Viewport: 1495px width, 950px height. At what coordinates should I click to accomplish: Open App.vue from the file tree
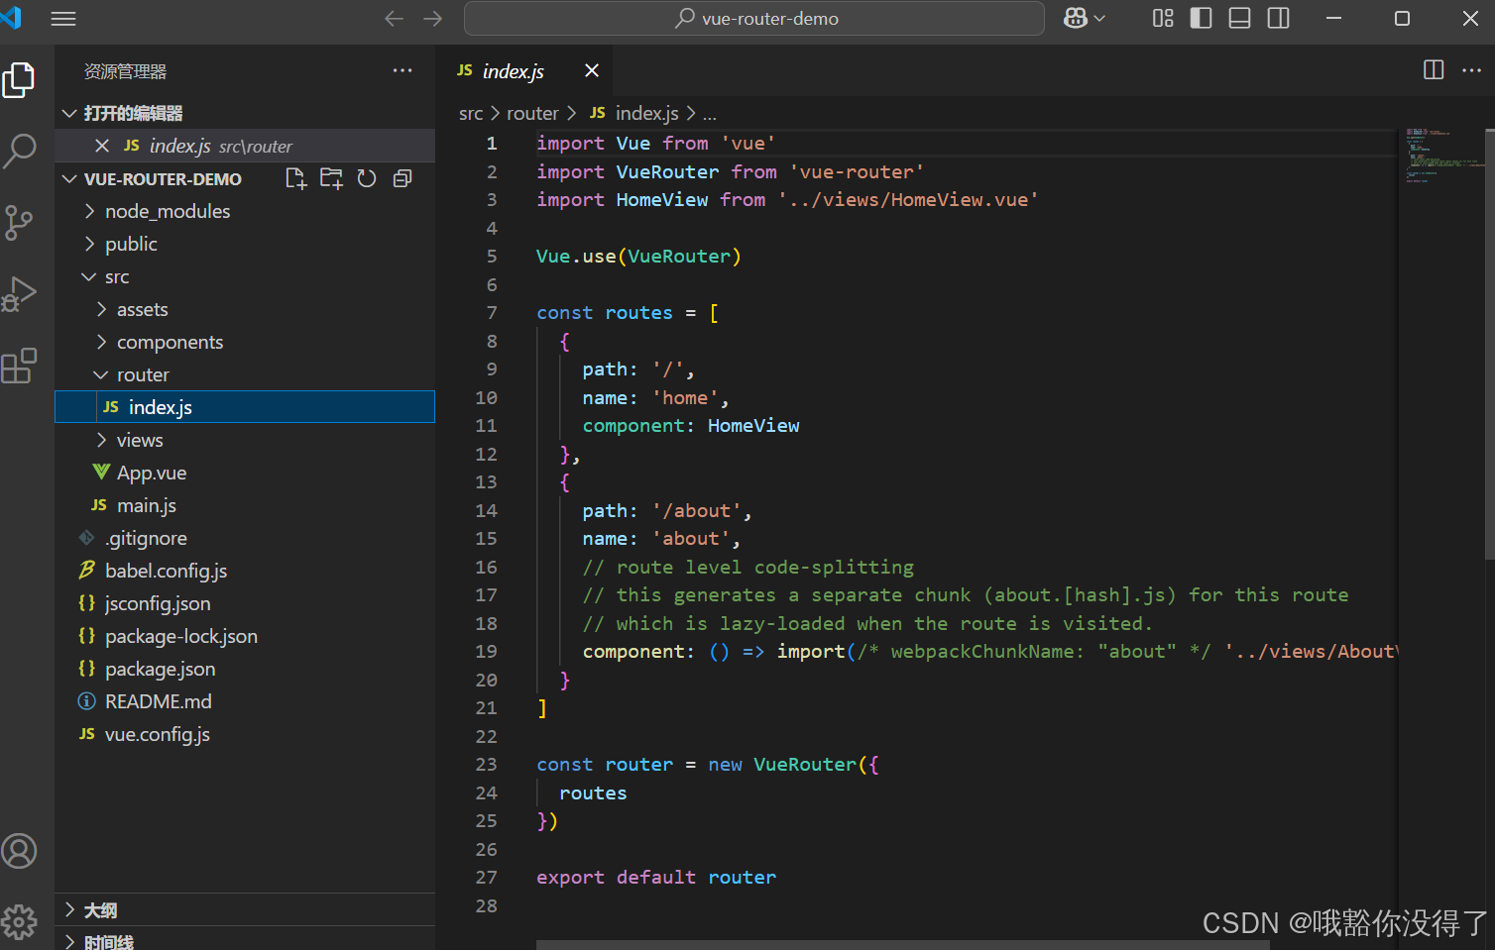151,473
